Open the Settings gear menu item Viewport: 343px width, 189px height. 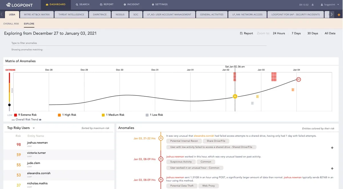tap(160, 5)
